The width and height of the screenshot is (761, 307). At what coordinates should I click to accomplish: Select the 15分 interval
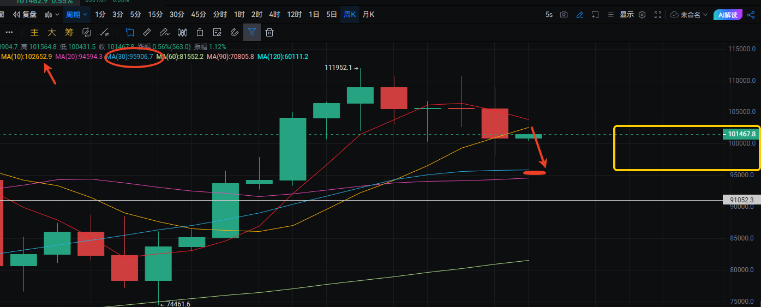(155, 15)
